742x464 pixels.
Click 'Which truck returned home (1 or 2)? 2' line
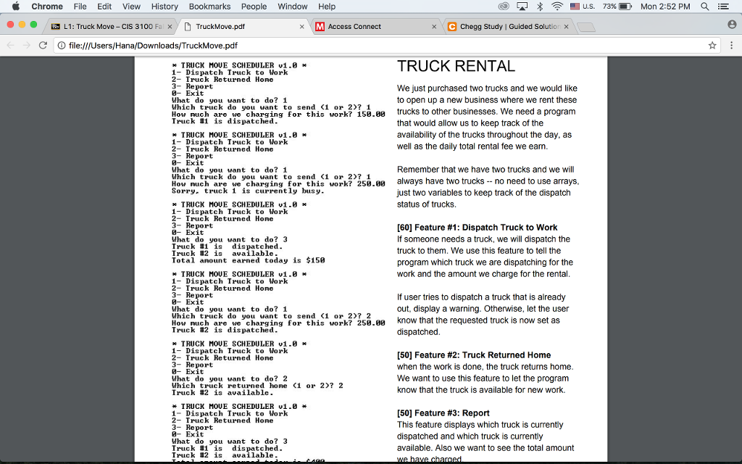[x=257, y=386]
